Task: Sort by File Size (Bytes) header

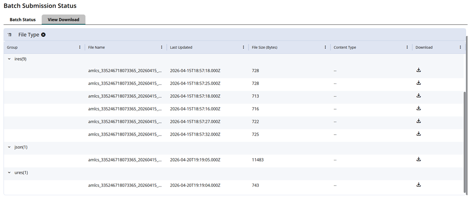Action: 265,47
